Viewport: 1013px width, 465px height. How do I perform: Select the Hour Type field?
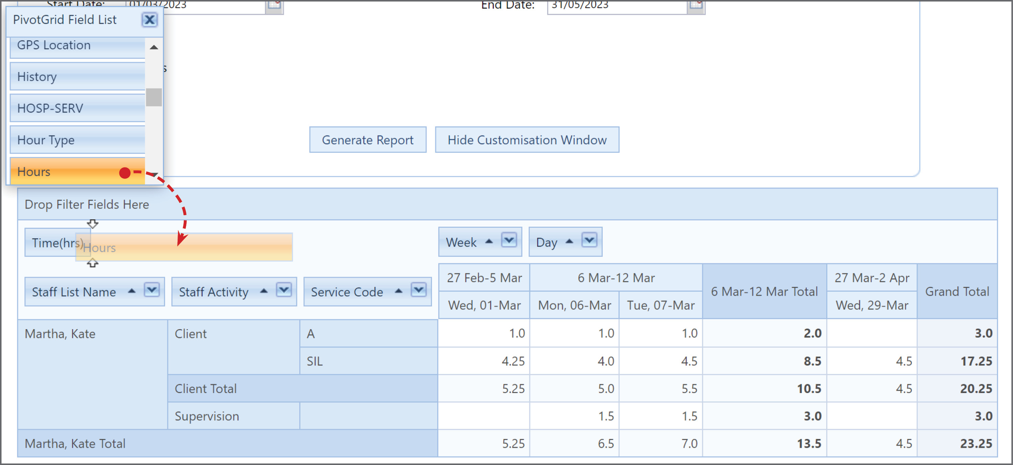pos(77,140)
